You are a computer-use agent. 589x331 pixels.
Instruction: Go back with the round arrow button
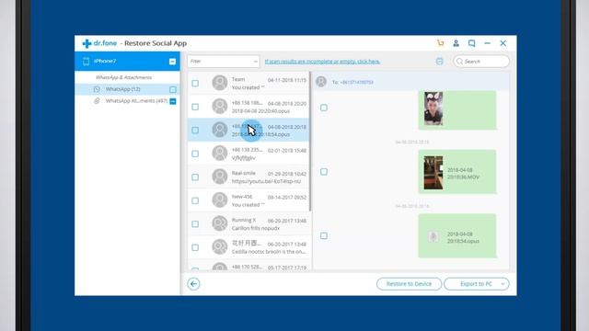[193, 284]
